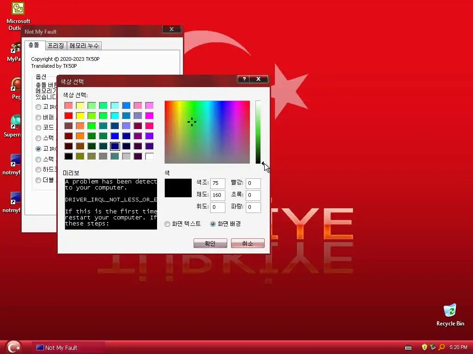Click the 색조 hue input field

pos(218,183)
